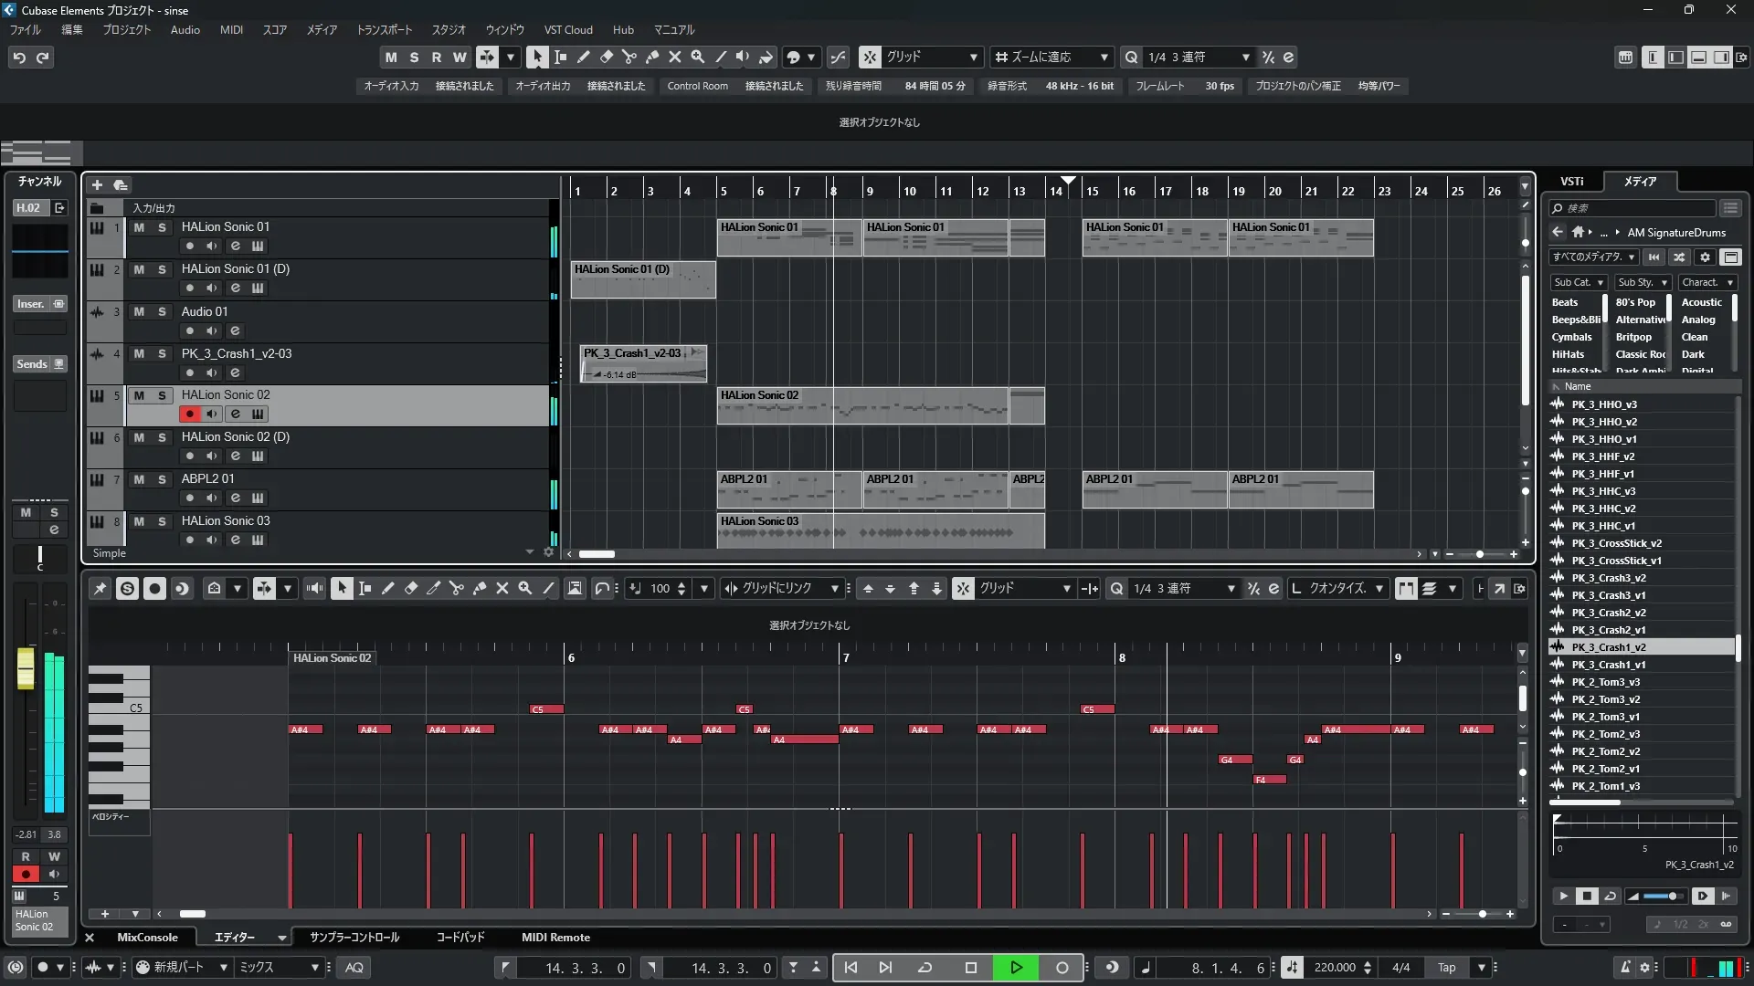Click the Zoom magnifier tool in main toolbar
The height and width of the screenshot is (986, 1754).
coord(697,58)
